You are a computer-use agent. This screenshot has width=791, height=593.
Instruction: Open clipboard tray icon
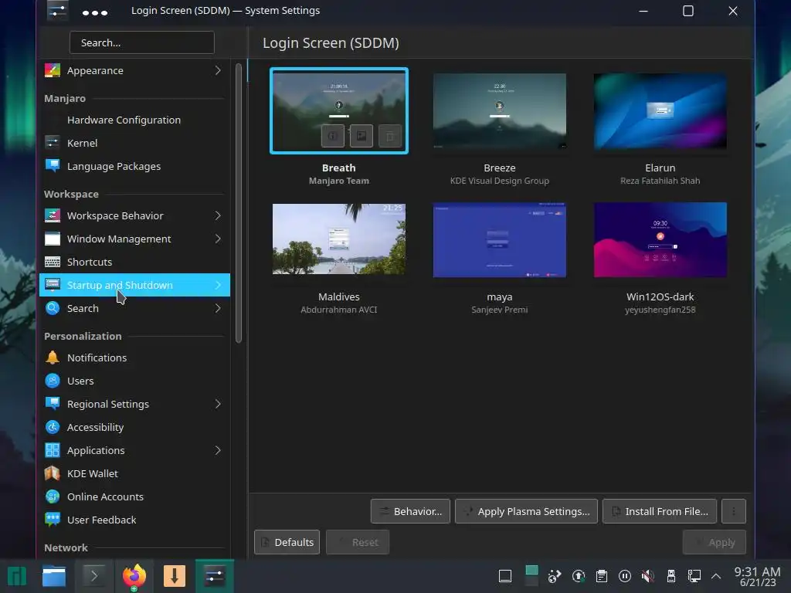601,576
